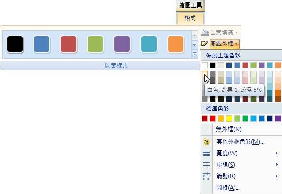The width and height of the screenshot is (282, 194).
Task: Pick the purple theme color swatch
Action: click(x=262, y=65)
